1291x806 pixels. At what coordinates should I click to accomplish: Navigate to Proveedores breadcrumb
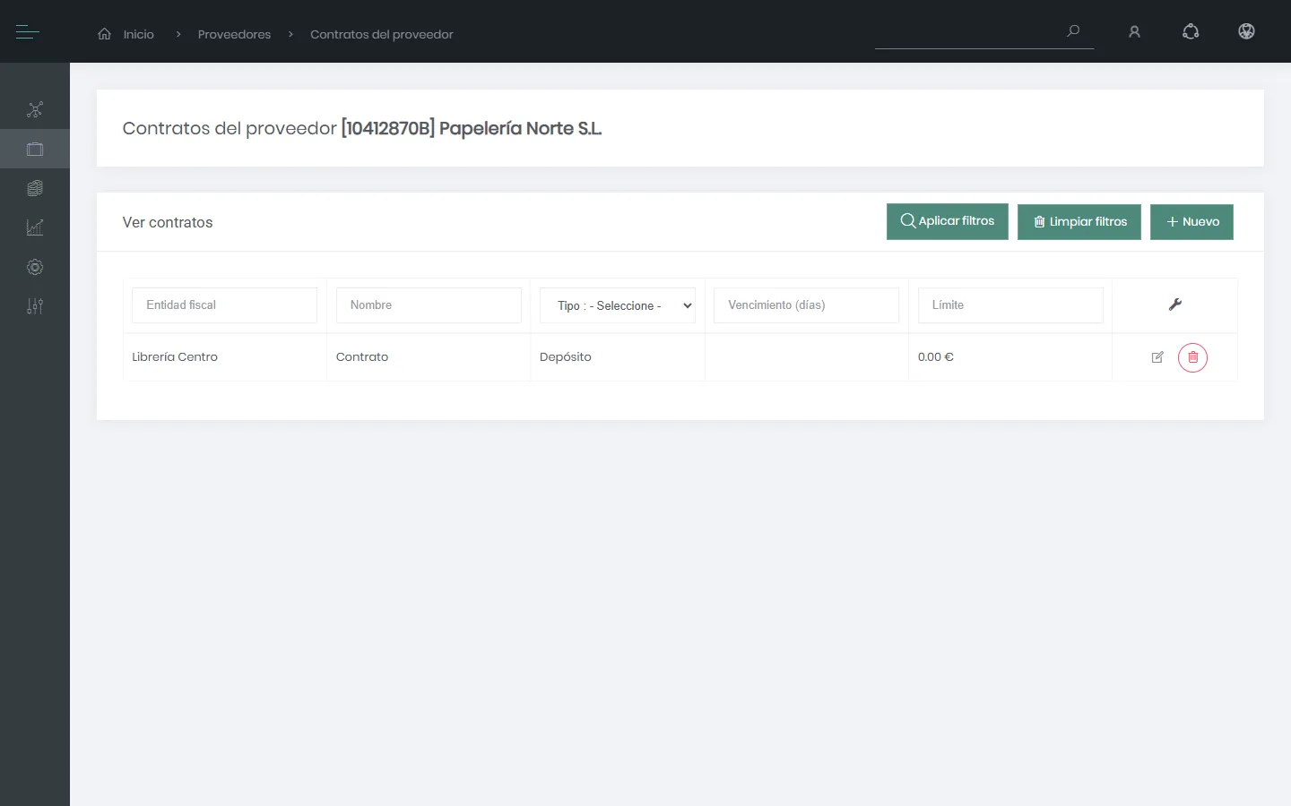click(x=234, y=34)
